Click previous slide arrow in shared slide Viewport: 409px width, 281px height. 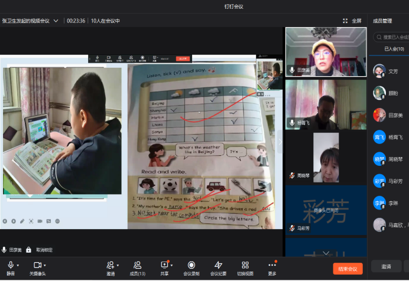pyautogui.click(x=5, y=221)
